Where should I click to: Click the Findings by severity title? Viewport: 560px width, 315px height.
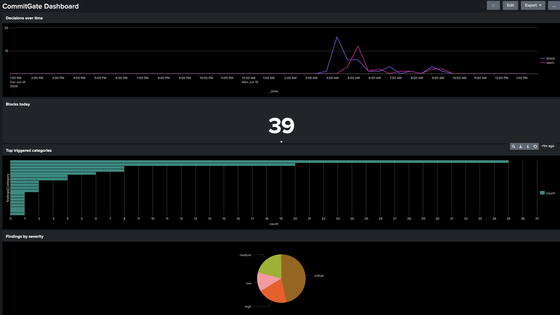[x=24, y=236]
